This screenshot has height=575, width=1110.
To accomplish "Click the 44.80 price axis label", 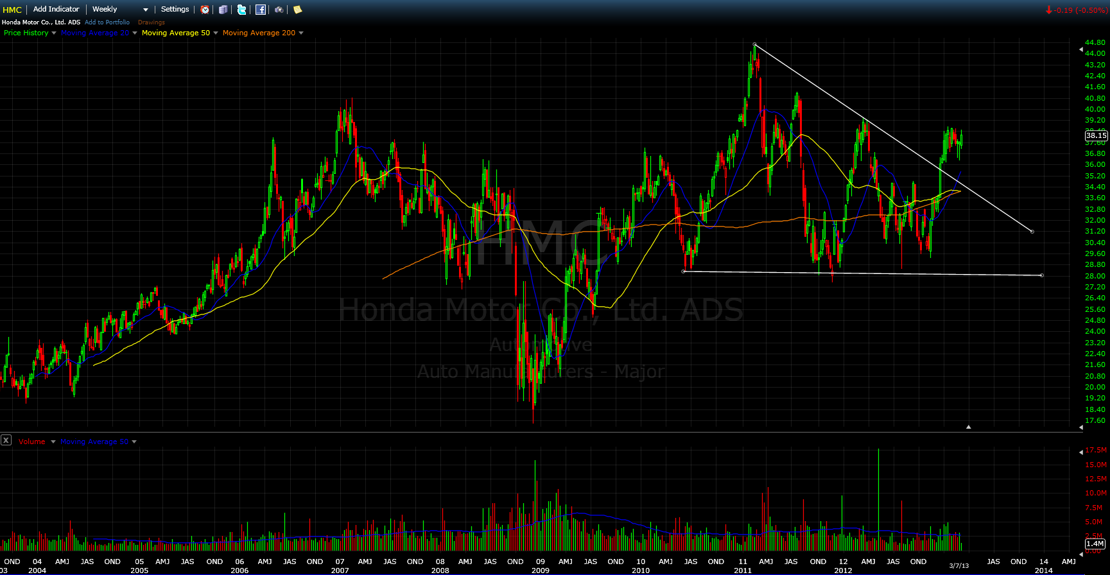I will tap(1095, 42).
